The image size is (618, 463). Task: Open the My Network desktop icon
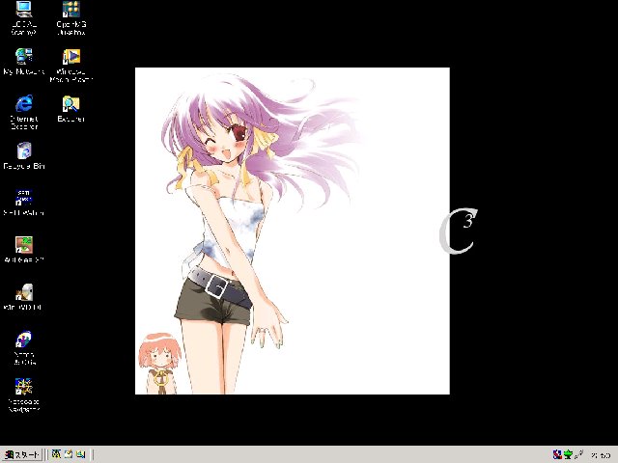tap(24, 57)
